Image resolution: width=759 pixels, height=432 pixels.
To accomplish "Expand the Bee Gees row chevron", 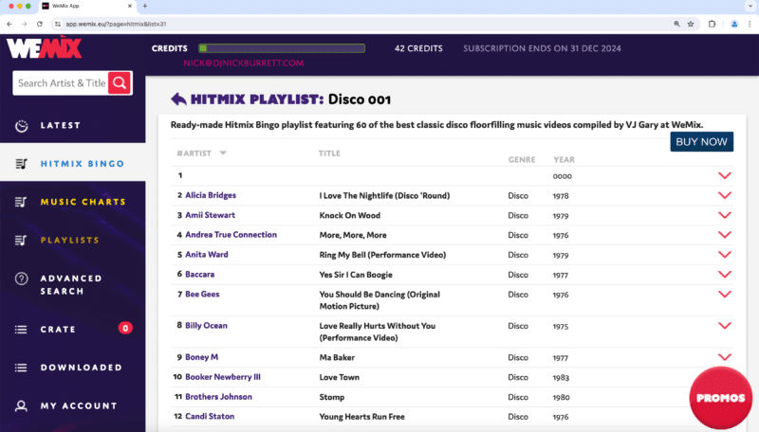I will [x=725, y=295].
